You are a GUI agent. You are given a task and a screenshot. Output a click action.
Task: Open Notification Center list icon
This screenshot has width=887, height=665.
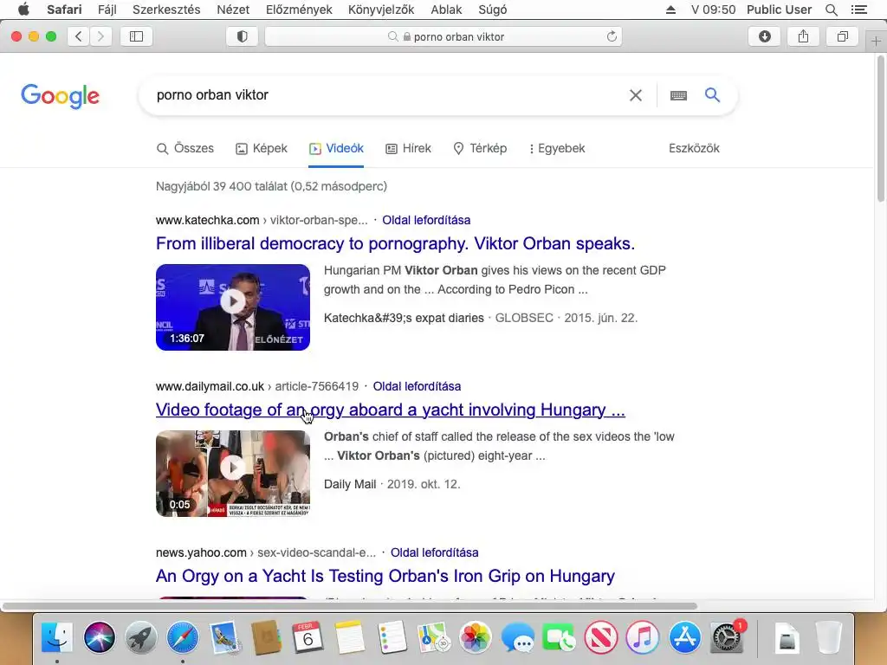858,10
